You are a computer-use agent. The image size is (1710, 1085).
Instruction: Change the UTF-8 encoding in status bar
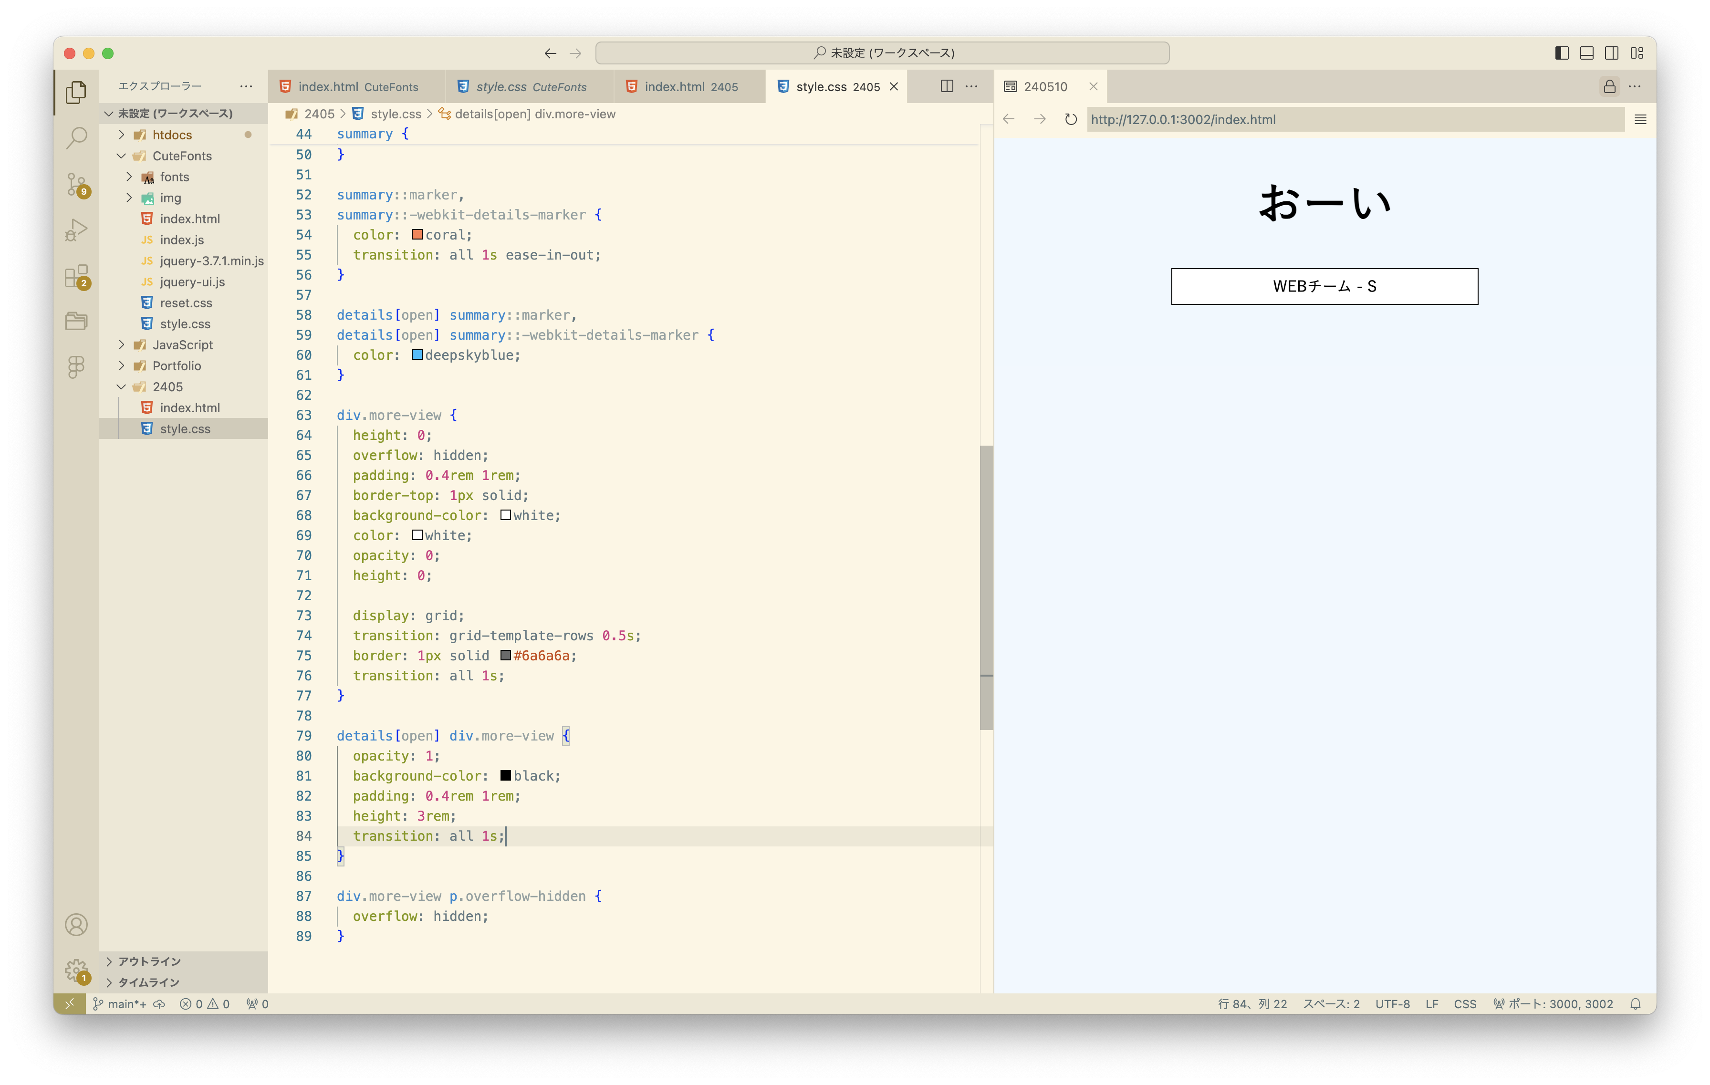pos(1392,1003)
